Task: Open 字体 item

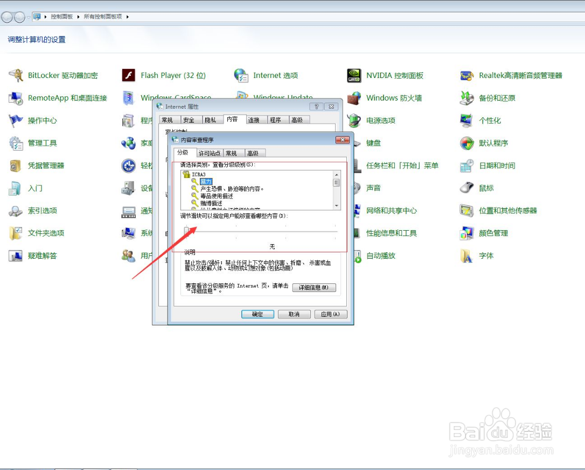Action: pos(477,256)
